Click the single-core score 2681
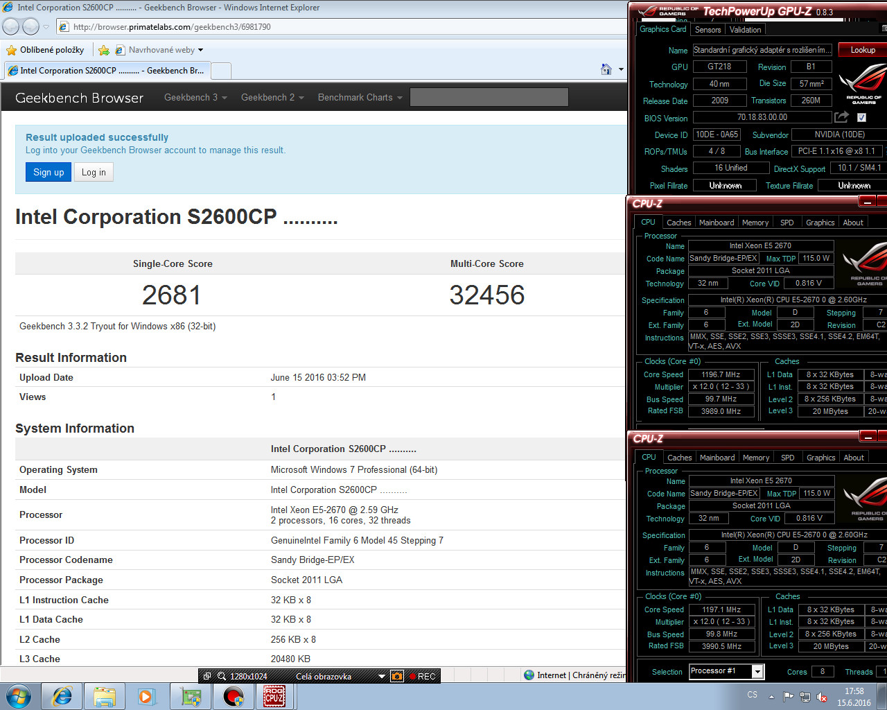Screen dimensions: 887x710 [172, 295]
